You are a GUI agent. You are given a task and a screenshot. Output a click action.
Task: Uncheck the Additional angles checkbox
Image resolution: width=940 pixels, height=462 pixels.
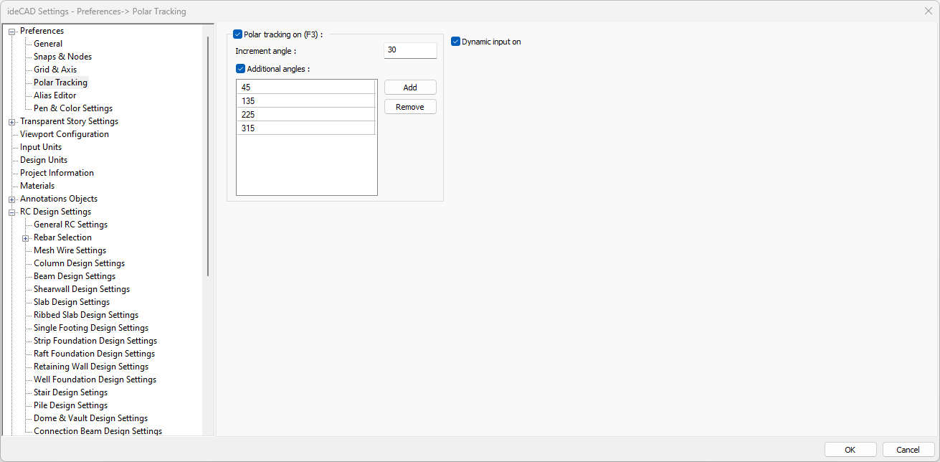[x=241, y=69]
